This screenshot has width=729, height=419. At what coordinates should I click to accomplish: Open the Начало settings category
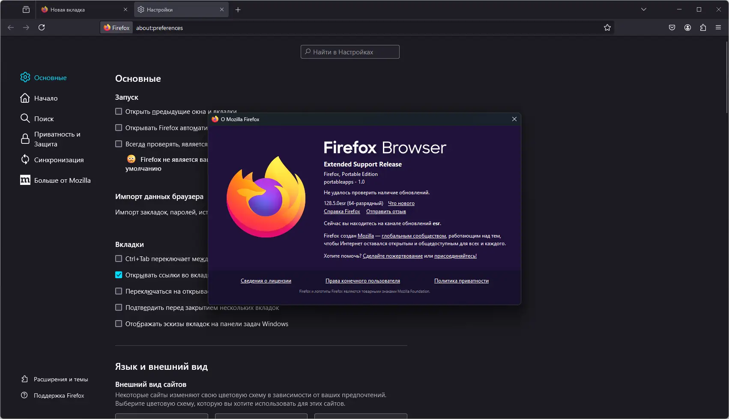(39, 98)
